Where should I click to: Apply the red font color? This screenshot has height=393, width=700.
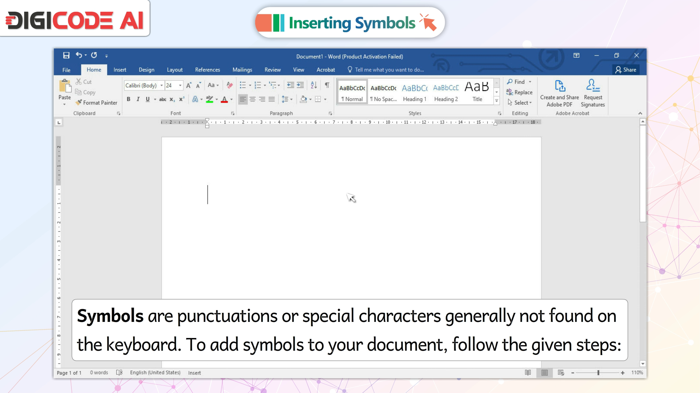[225, 99]
